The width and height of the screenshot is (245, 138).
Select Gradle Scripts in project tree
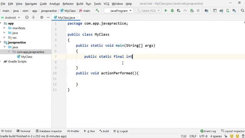(x=17, y=61)
